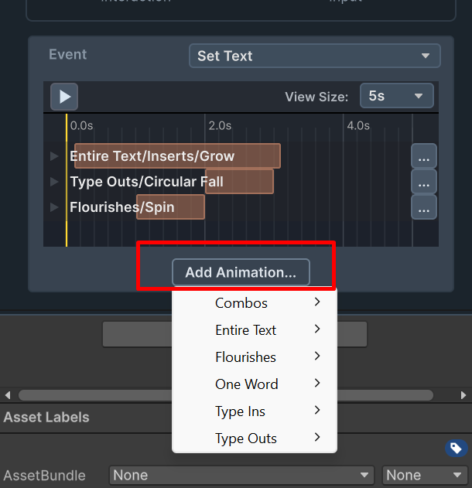472x488 pixels.
Task: Click the Add Animation... button
Action: 241,272
